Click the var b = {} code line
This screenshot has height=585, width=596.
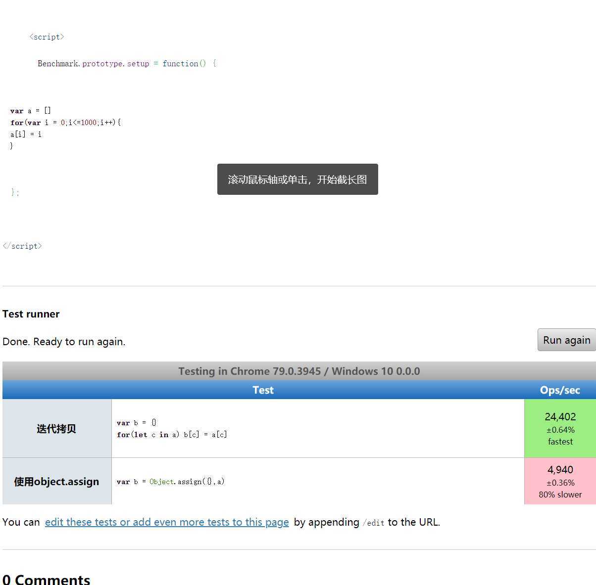[x=137, y=423]
